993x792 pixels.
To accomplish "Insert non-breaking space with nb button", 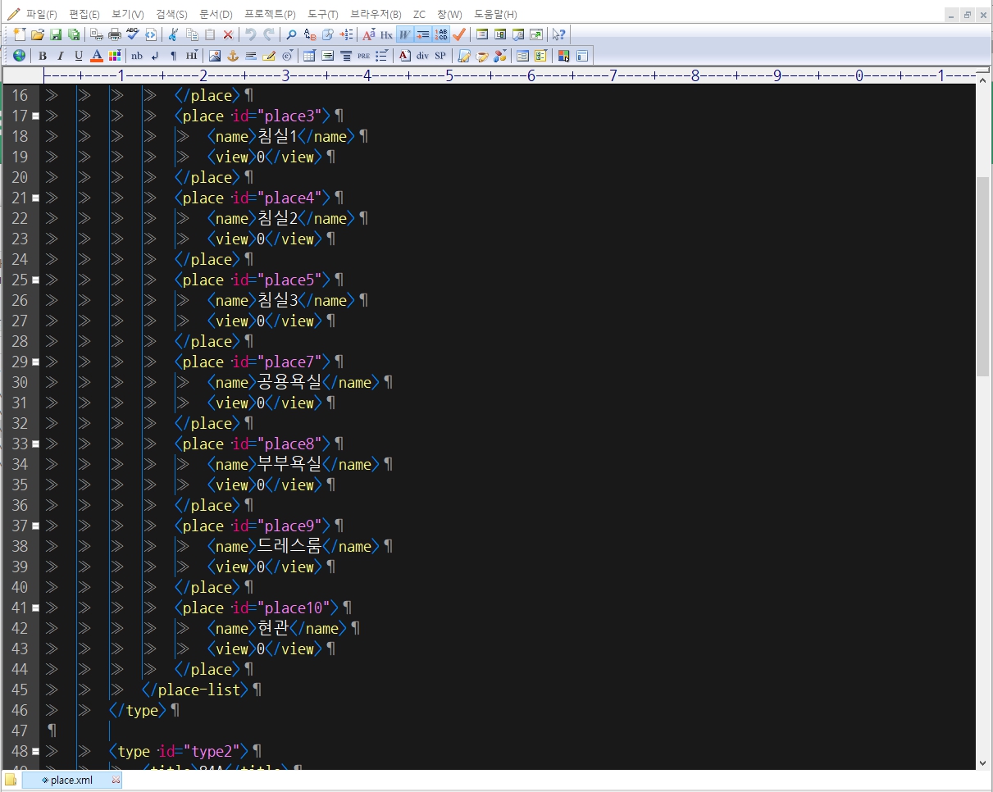I will (137, 56).
